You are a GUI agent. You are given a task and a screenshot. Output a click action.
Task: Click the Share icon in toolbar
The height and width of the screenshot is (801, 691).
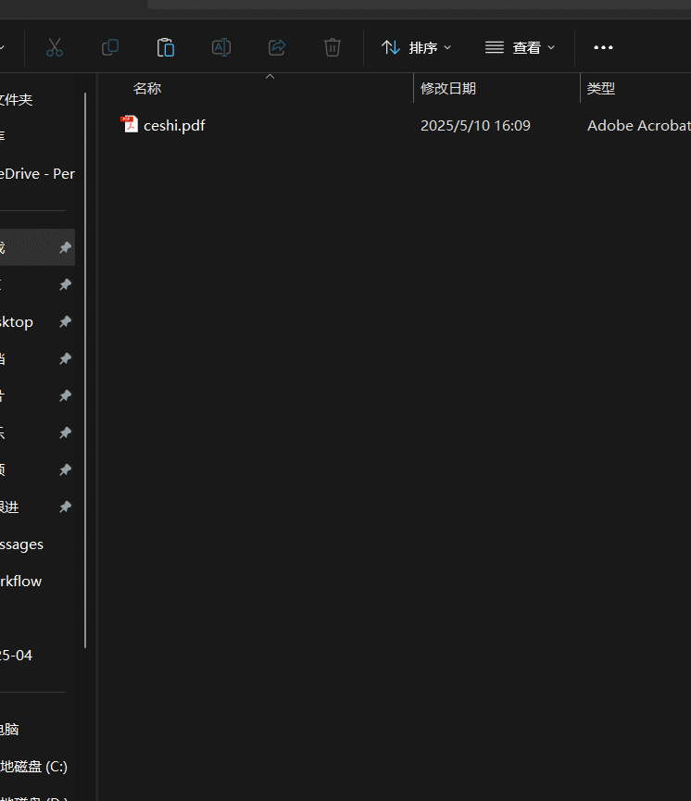[277, 47]
